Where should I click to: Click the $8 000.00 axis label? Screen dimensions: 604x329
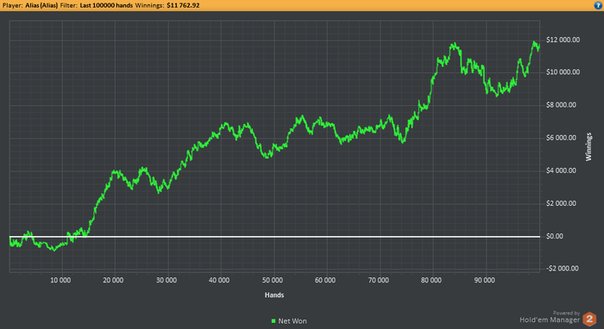(561, 105)
